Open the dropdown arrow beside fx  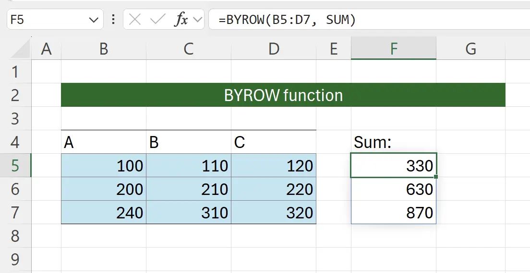tap(197, 20)
